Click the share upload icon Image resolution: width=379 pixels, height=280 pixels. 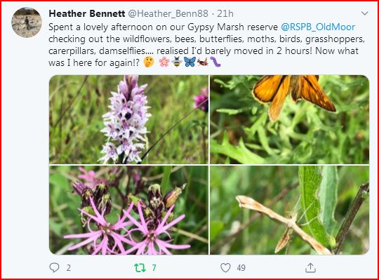(x=310, y=267)
